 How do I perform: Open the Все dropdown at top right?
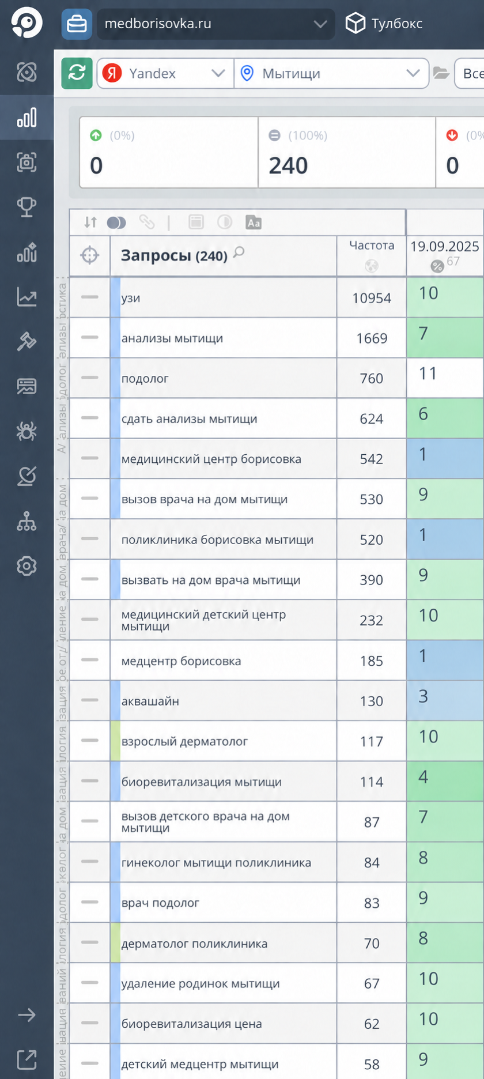click(470, 73)
